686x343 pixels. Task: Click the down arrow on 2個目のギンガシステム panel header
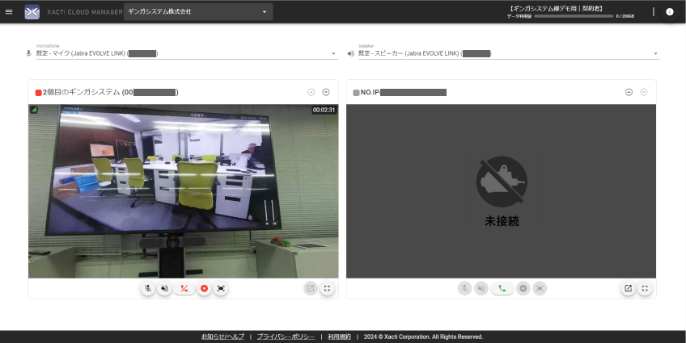coord(326,92)
